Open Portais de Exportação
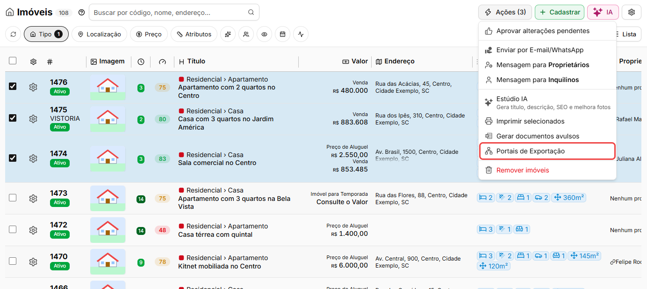Viewport: 647px width, 289px height. [x=547, y=151]
